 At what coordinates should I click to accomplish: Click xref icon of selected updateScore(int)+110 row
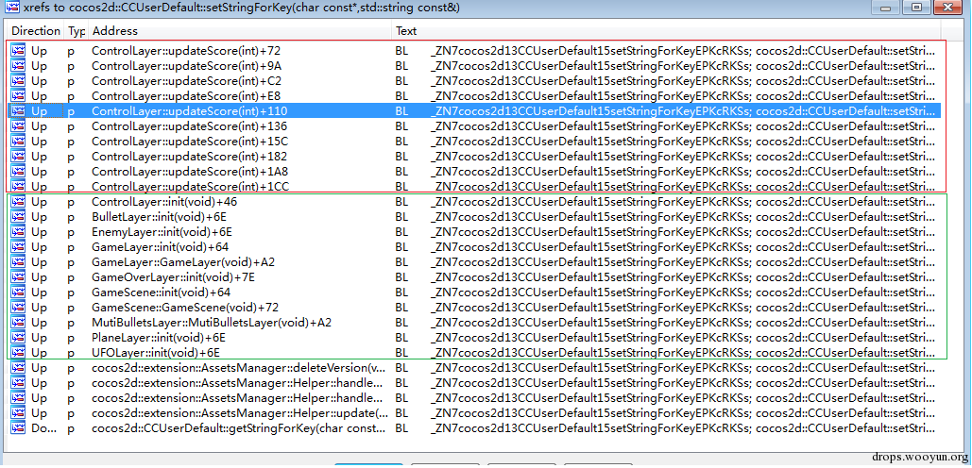(17, 110)
